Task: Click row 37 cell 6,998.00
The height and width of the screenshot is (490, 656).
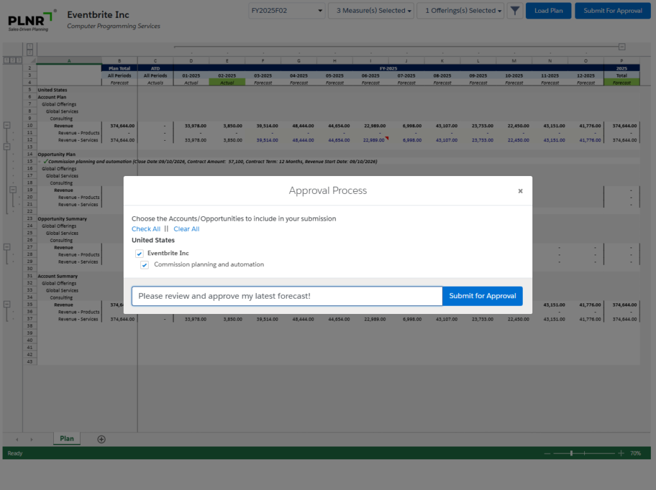Action: coord(407,319)
